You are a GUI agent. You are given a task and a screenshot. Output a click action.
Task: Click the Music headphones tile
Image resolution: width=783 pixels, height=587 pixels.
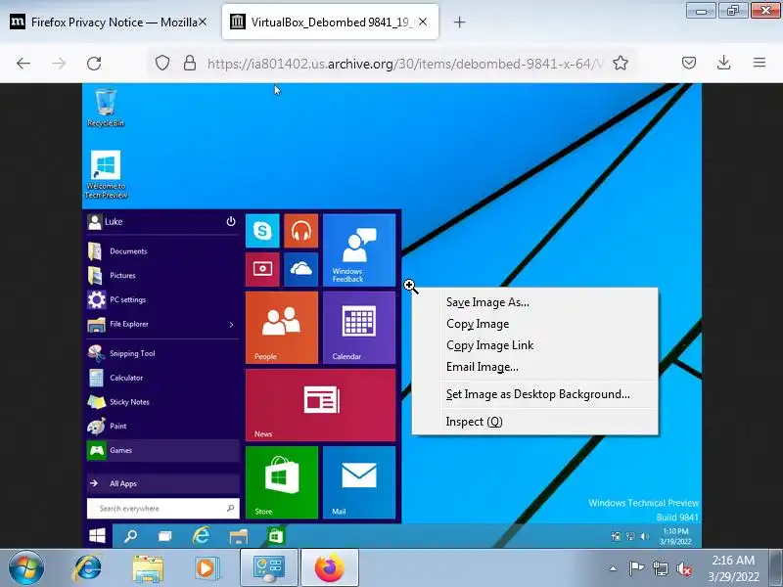pos(300,231)
